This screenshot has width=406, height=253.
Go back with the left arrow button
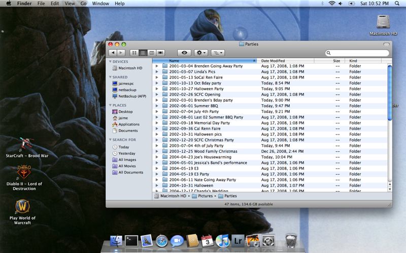(113, 53)
